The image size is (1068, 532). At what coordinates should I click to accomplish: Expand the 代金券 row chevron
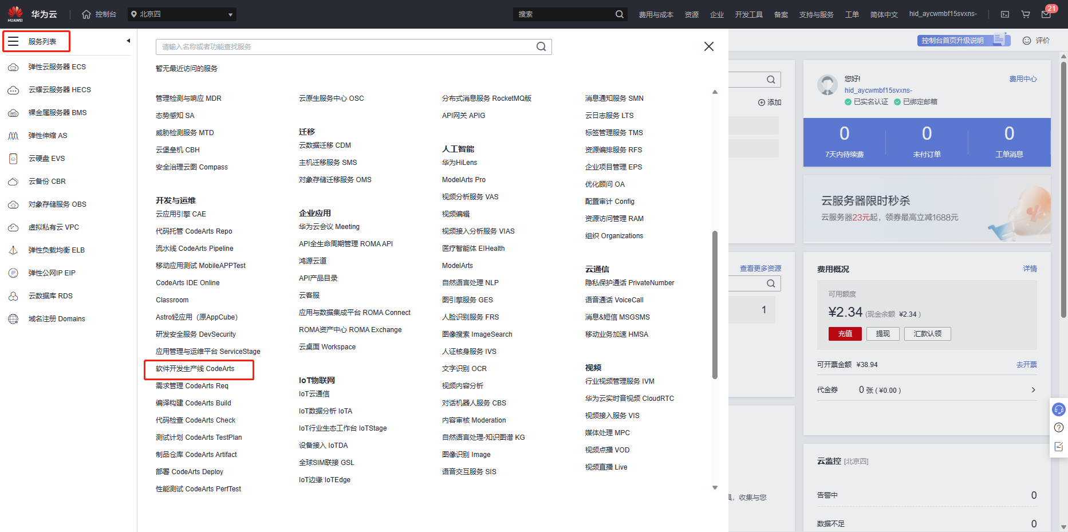point(1034,390)
